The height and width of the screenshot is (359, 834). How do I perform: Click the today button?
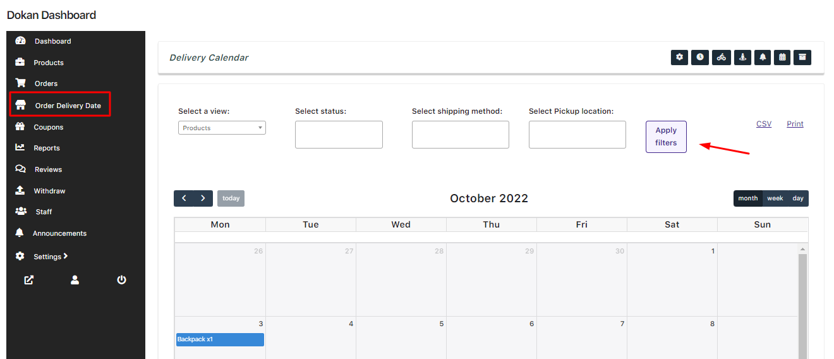coord(231,198)
